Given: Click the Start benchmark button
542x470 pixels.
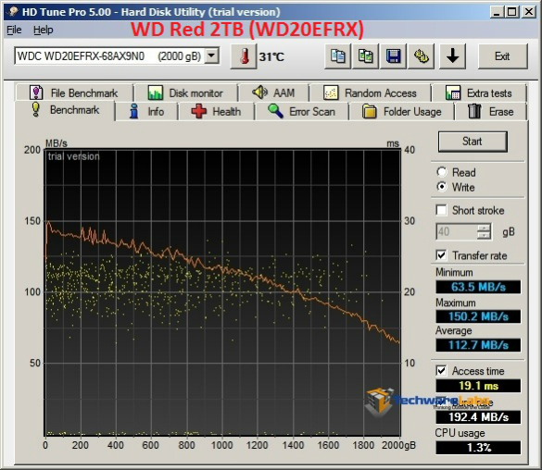Looking at the screenshot, I should tap(473, 142).
